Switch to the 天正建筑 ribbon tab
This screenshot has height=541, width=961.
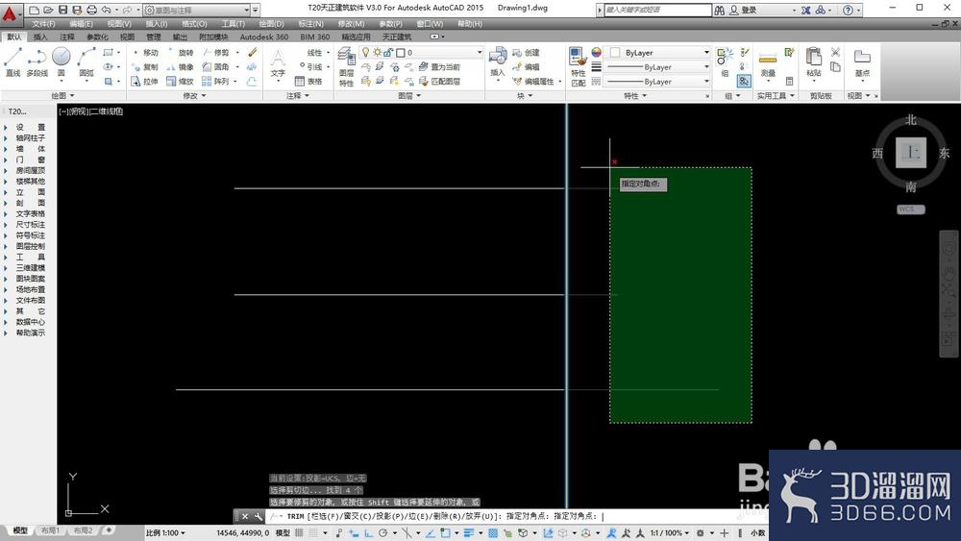(x=397, y=37)
